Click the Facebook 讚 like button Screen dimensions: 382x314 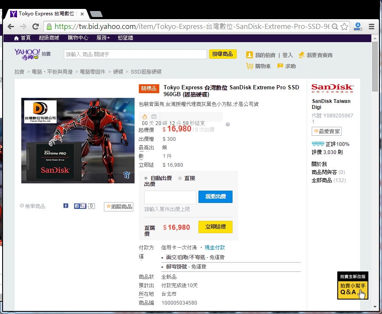tap(80, 206)
